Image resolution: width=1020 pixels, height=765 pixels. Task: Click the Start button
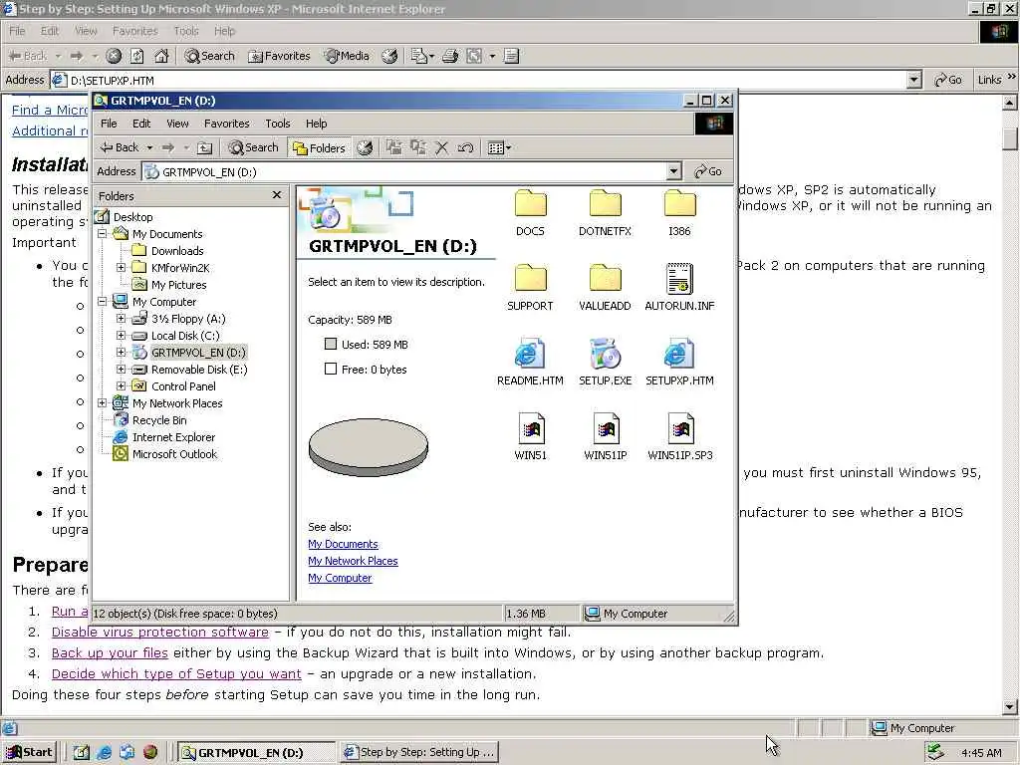tap(29, 752)
